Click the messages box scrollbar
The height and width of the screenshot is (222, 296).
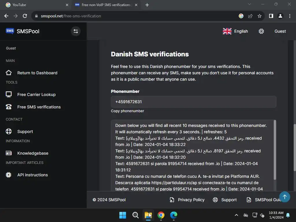[x=275, y=150]
